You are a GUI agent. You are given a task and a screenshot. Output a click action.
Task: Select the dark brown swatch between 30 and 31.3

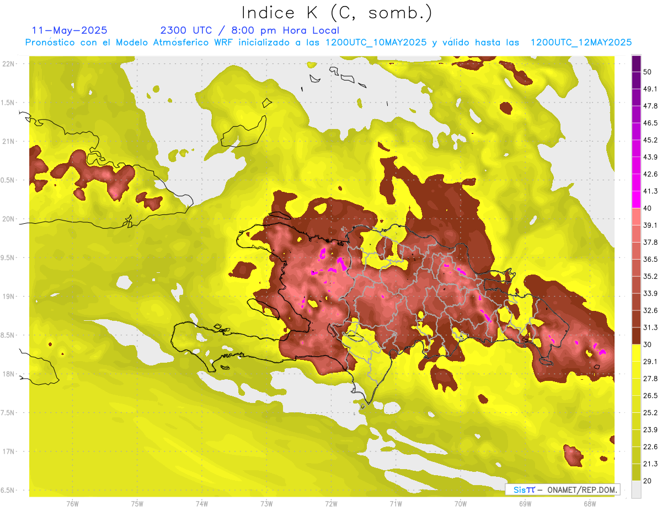(636, 336)
